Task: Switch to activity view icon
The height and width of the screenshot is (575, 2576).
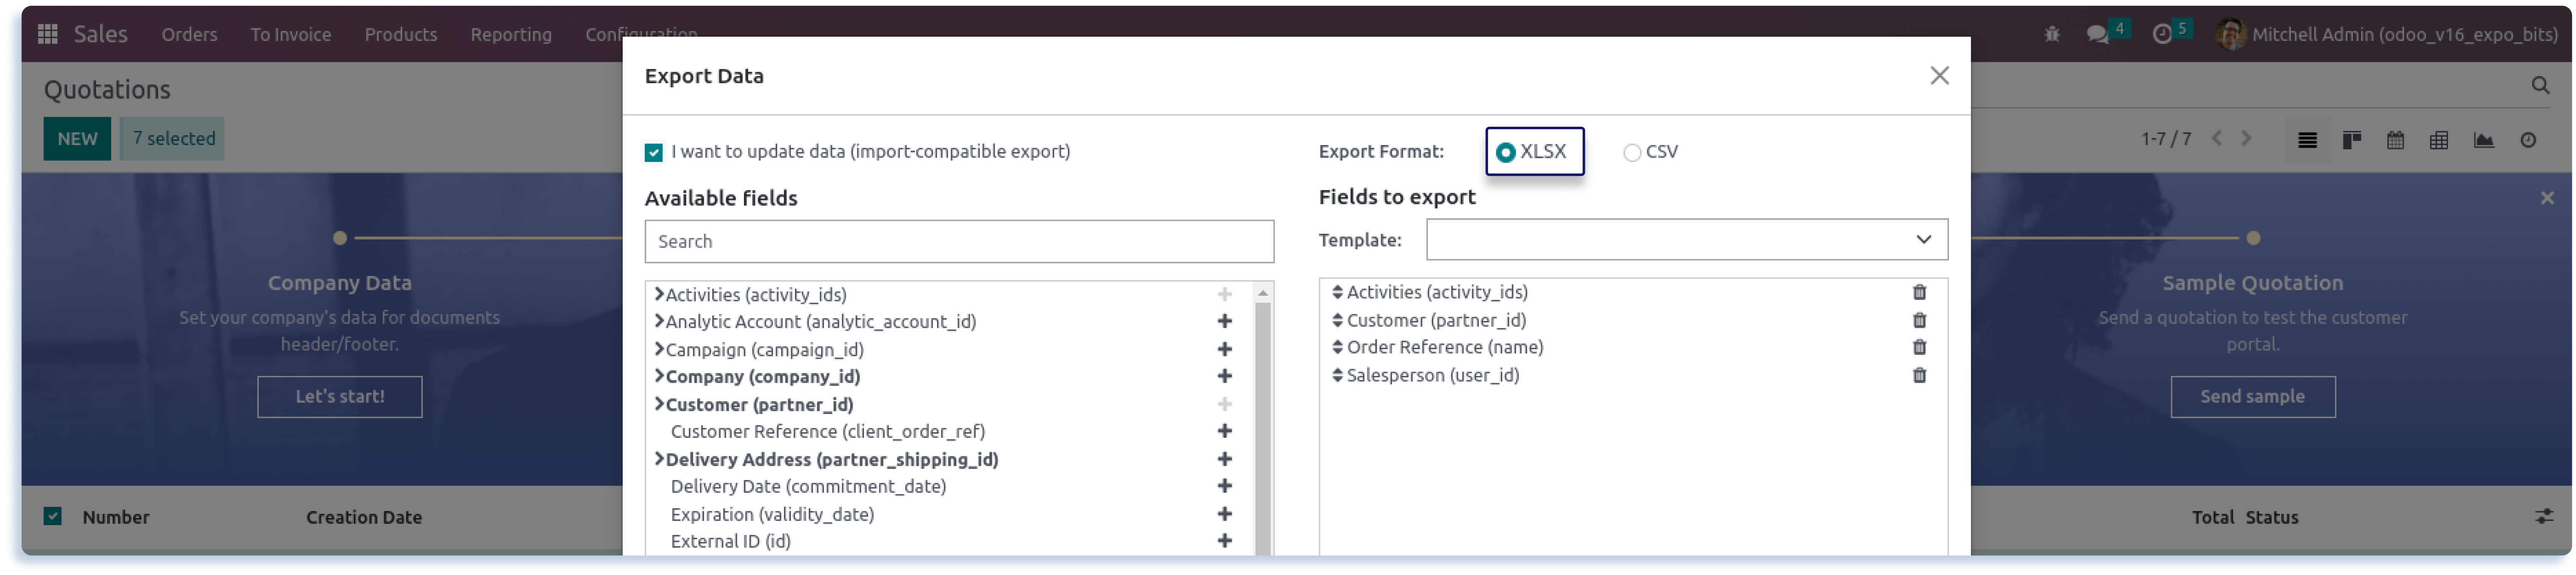Action: pos(2528,140)
